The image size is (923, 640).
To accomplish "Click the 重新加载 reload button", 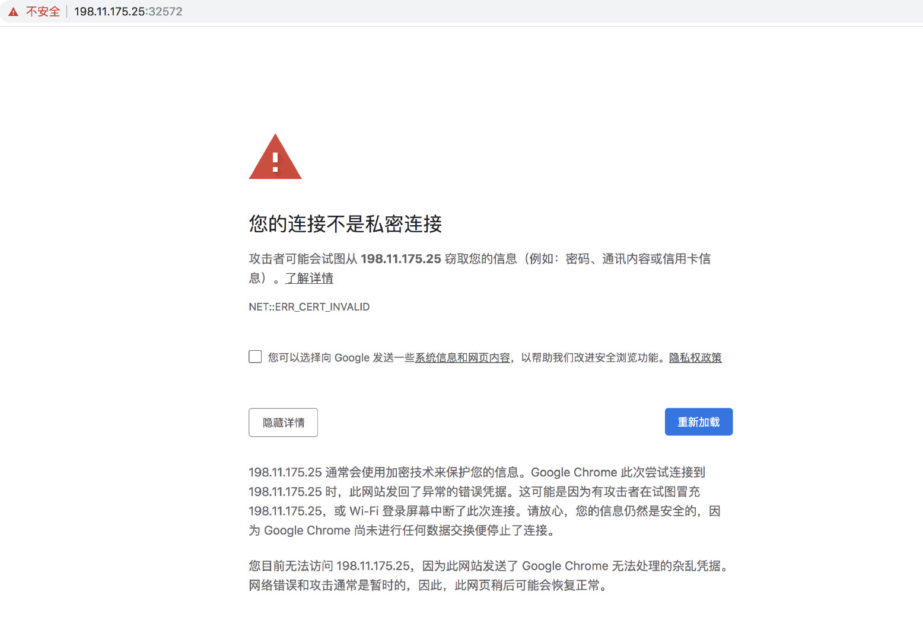I will click(698, 421).
